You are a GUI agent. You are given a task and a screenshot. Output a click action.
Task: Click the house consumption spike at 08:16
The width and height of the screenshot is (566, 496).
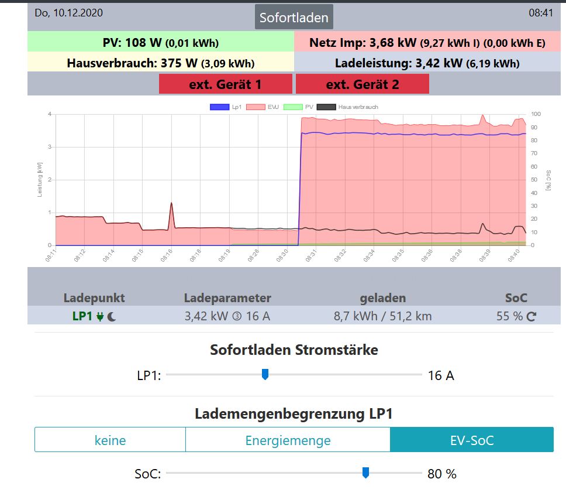pyautogui.click(x=171, y=204)
